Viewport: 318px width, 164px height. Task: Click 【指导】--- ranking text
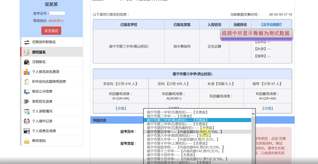click(262, 56)
